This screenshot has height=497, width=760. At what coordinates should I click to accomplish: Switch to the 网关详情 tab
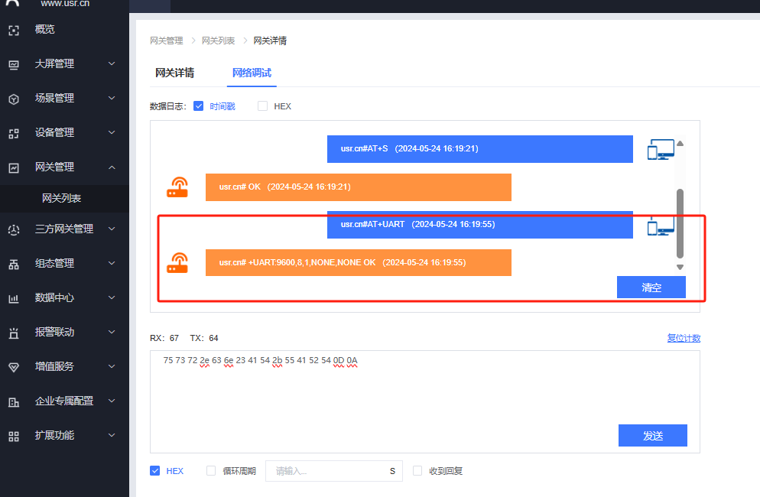pos(174,73)
